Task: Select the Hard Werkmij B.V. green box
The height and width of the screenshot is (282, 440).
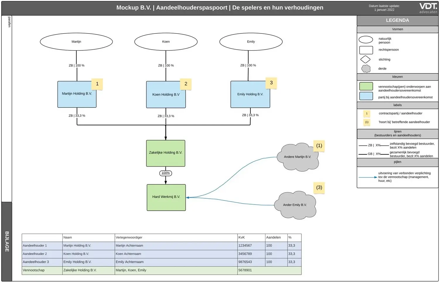Action: [166, 197]
